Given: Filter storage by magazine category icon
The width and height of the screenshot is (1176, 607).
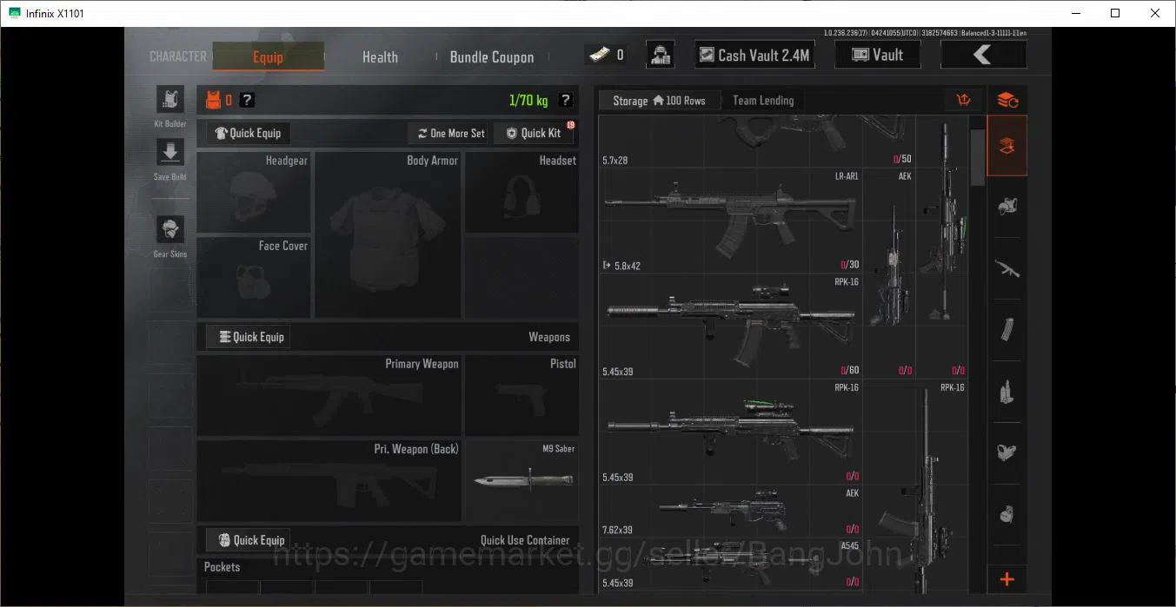Looking at the screenshot, I should pos(1007,330).
